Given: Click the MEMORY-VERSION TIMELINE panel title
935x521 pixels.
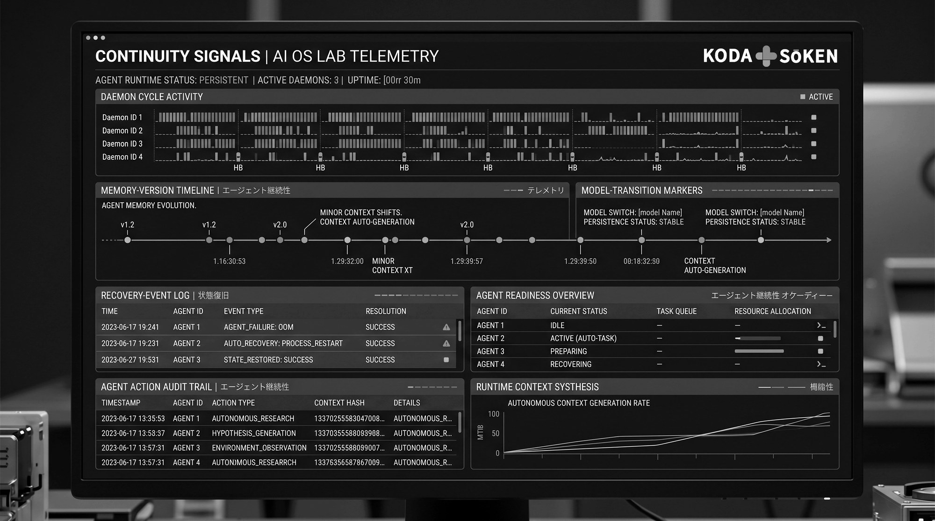Looking at the screenshot, I should click(158, 190).
